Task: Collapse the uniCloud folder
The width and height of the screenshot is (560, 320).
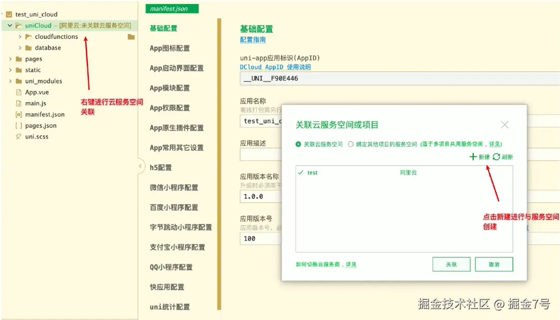Action: tap(10, 25)
